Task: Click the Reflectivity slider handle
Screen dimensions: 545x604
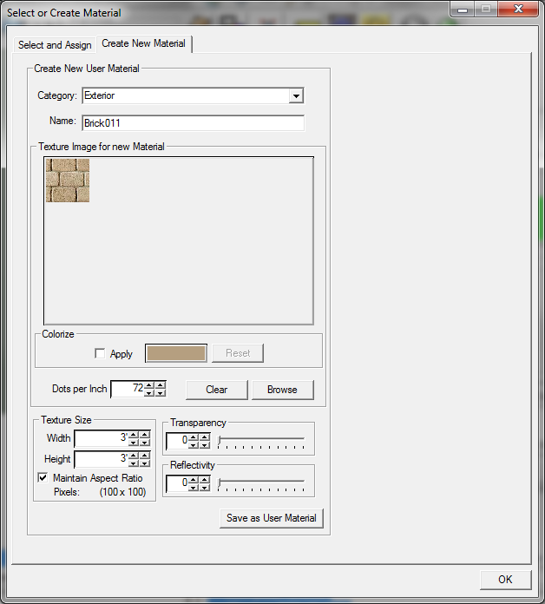Action: click(x=220, y=483)
